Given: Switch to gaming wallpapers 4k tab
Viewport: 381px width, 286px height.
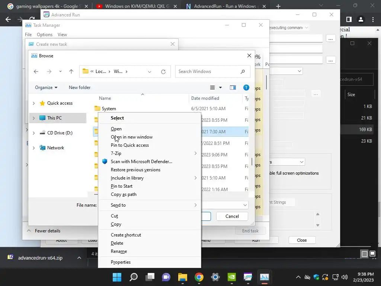Looking at the screenshot, I should (47, 6).
